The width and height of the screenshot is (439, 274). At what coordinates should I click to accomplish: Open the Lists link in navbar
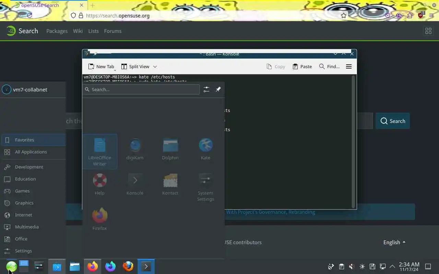93,31
